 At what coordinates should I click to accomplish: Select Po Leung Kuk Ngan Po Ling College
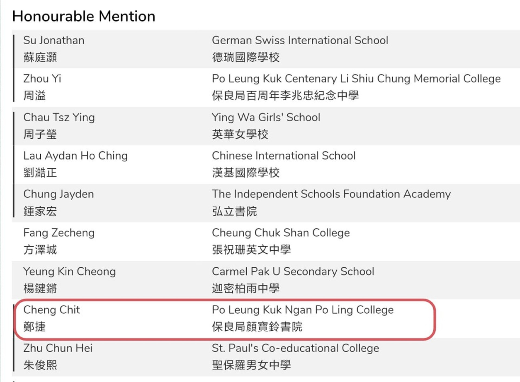303,310
